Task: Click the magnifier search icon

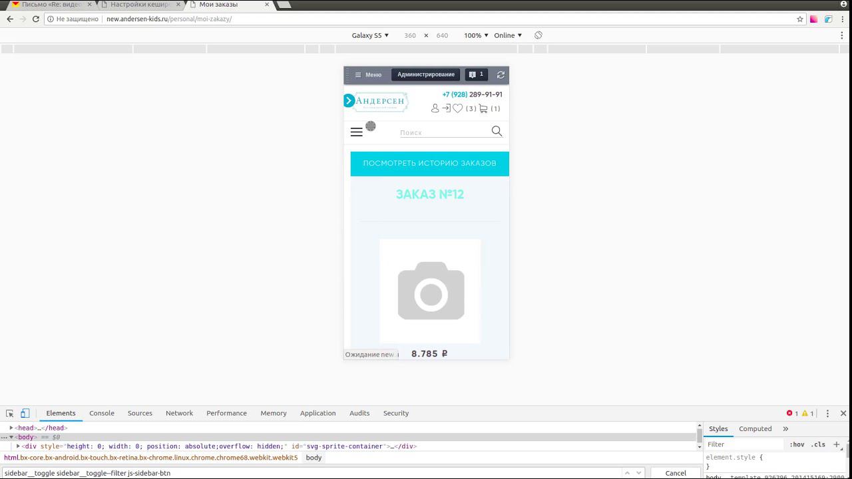Action: (x=497, y=131)
